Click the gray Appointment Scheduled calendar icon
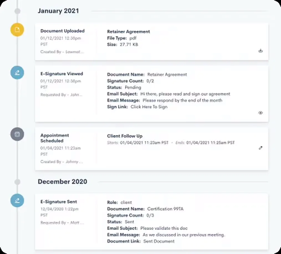This screenshot has width=281, height=254. (x=17, y=134)
